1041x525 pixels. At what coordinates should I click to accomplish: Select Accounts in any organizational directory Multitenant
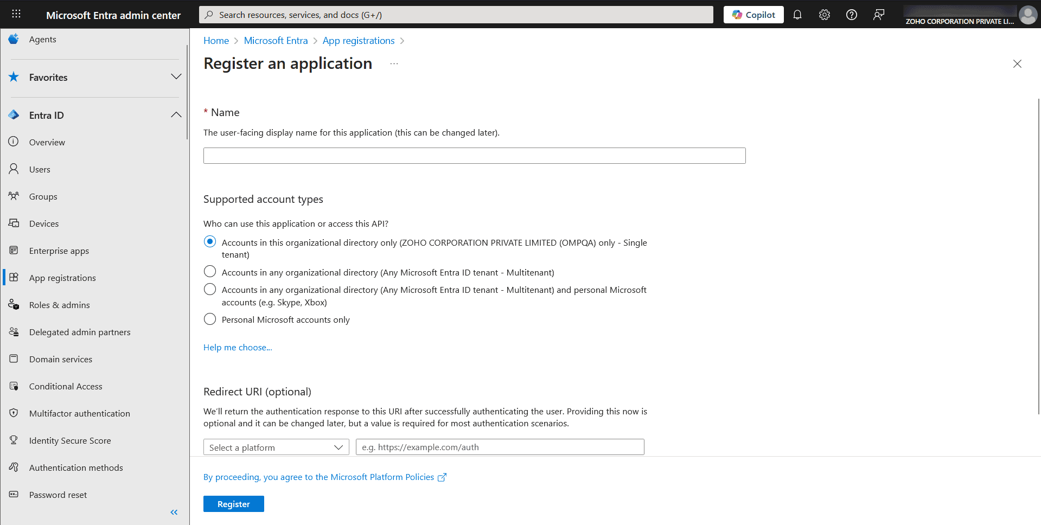click(x=210, y=271)
